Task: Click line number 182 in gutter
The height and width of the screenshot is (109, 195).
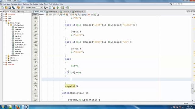Action: coord(35,86)
